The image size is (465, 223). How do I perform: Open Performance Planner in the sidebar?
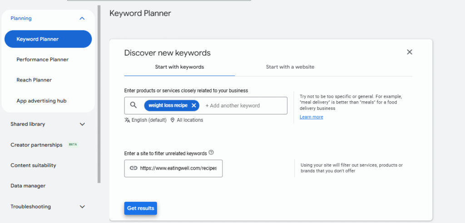(x=42, y=60)
